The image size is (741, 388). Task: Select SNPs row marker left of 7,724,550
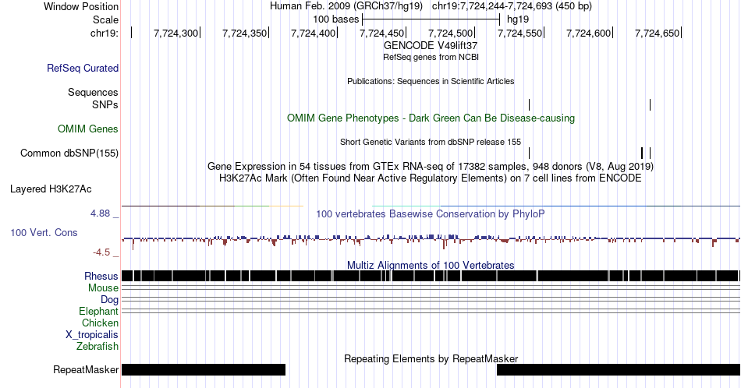click(x=530, y=104)
